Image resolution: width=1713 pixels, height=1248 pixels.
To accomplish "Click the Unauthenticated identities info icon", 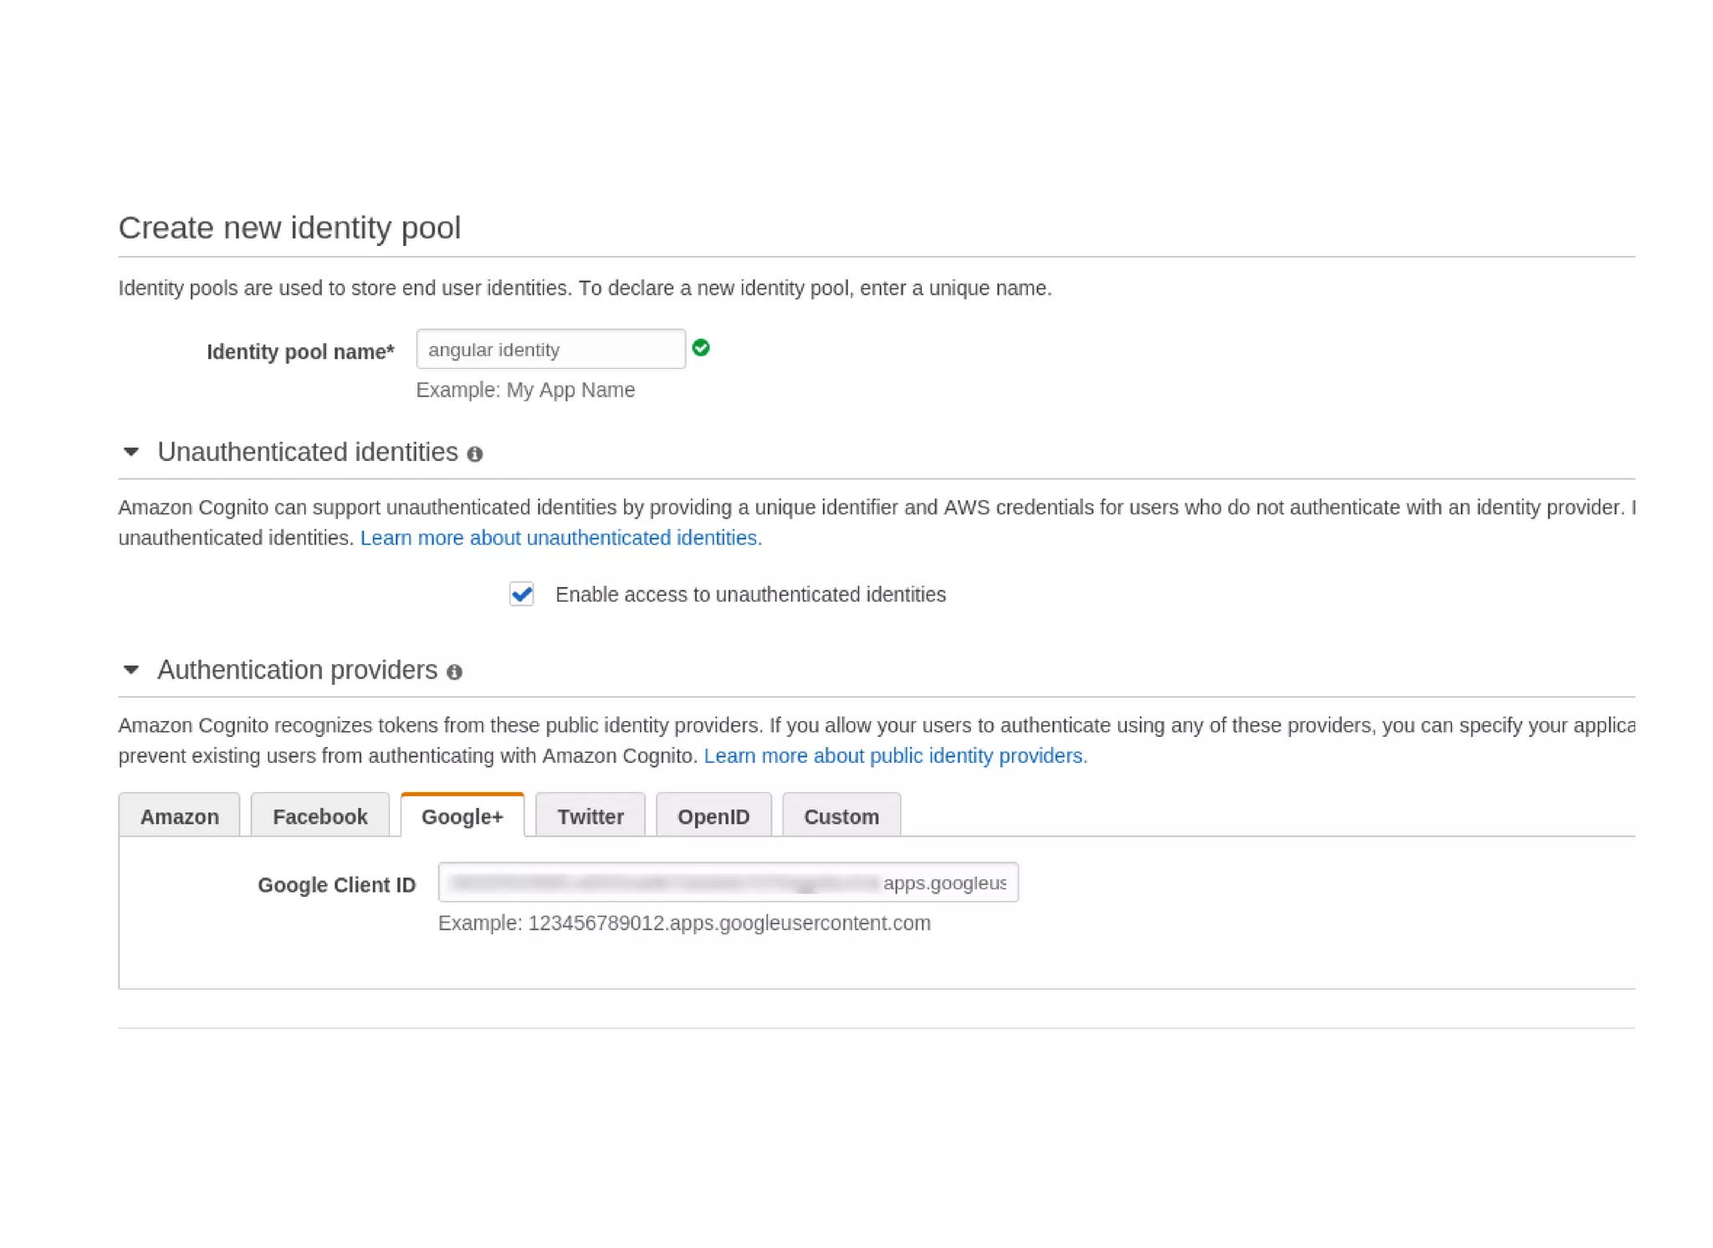I will 475,454.
